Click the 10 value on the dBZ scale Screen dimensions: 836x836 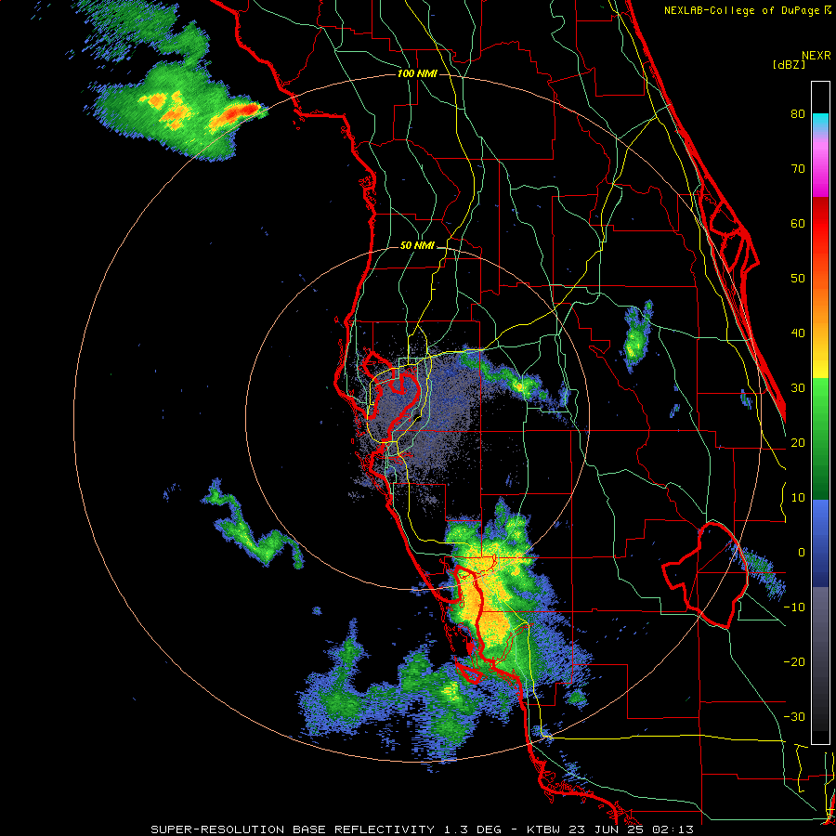point(798,498)
